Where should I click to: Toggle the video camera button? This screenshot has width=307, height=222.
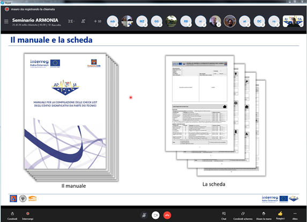pyautogui.click(x=156, y=216)
